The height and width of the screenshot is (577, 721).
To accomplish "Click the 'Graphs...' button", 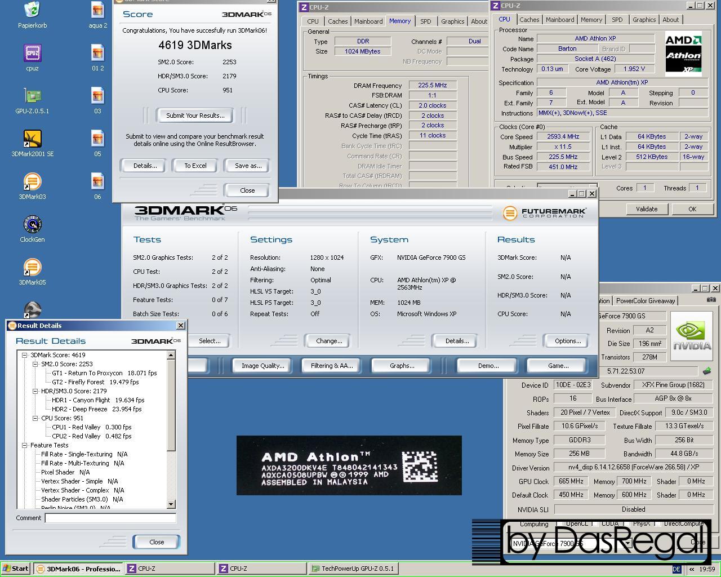I will pyautogui.click(x=402, y=366).
